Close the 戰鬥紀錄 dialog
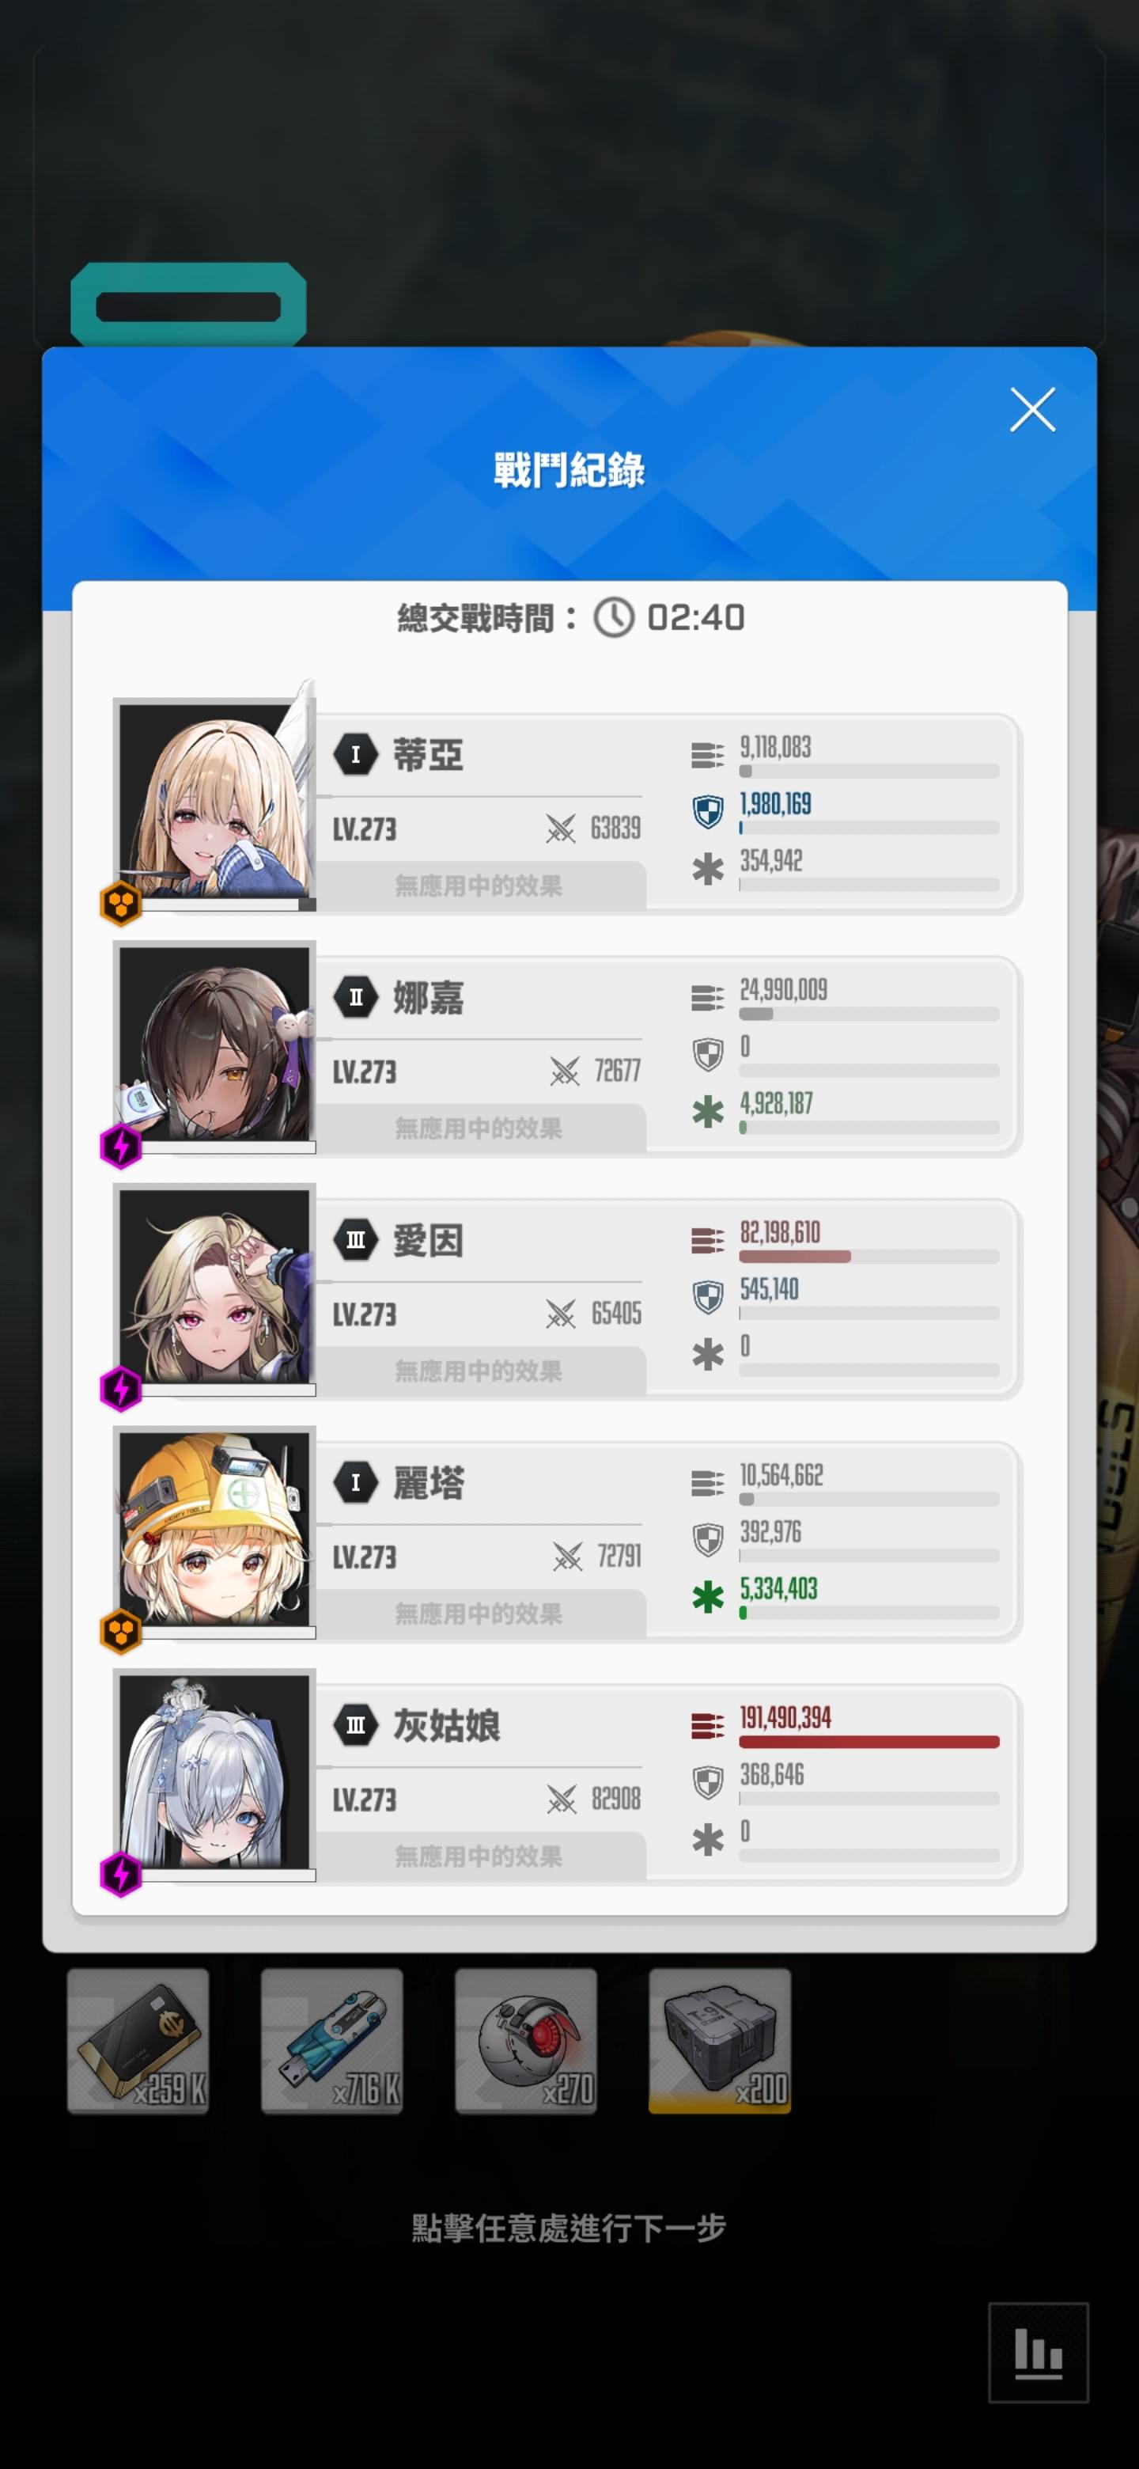 [1031, 410]
